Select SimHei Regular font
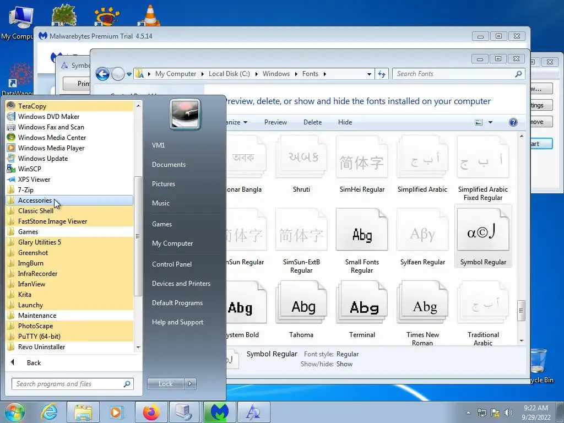The image size is (564, 423). 362,164
